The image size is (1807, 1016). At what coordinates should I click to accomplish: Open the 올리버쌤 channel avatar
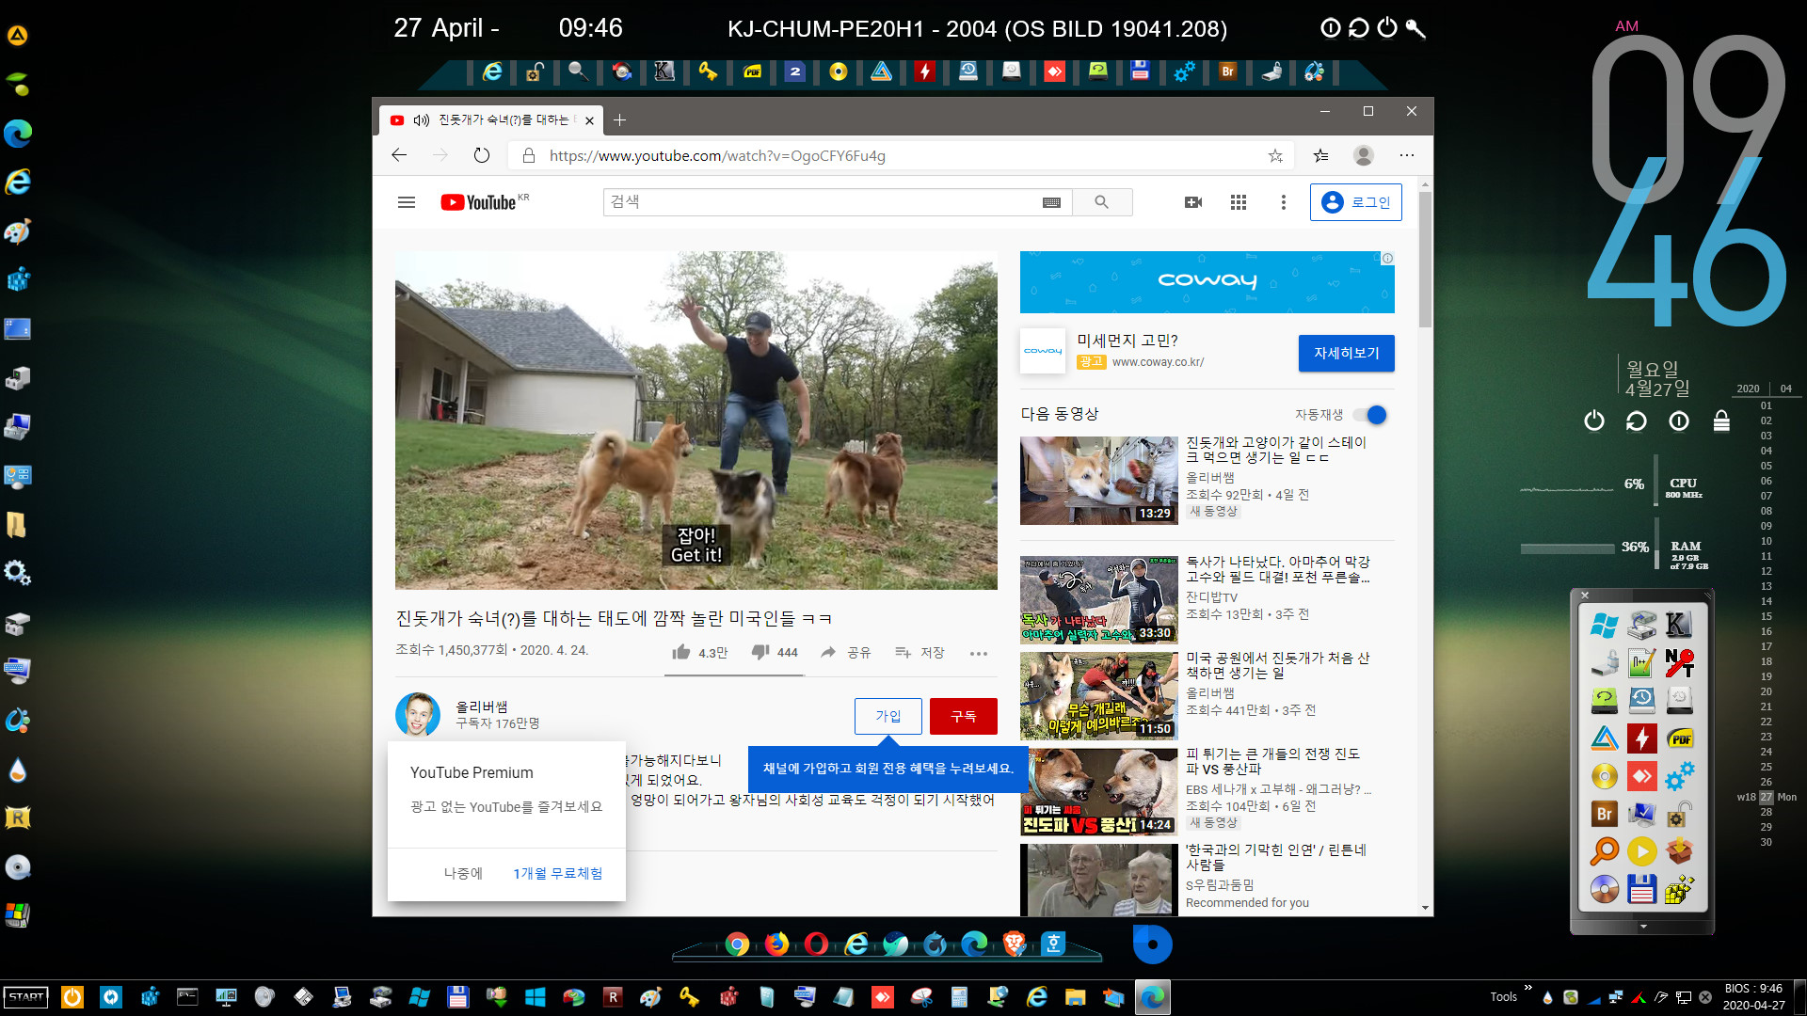[418, 715]
